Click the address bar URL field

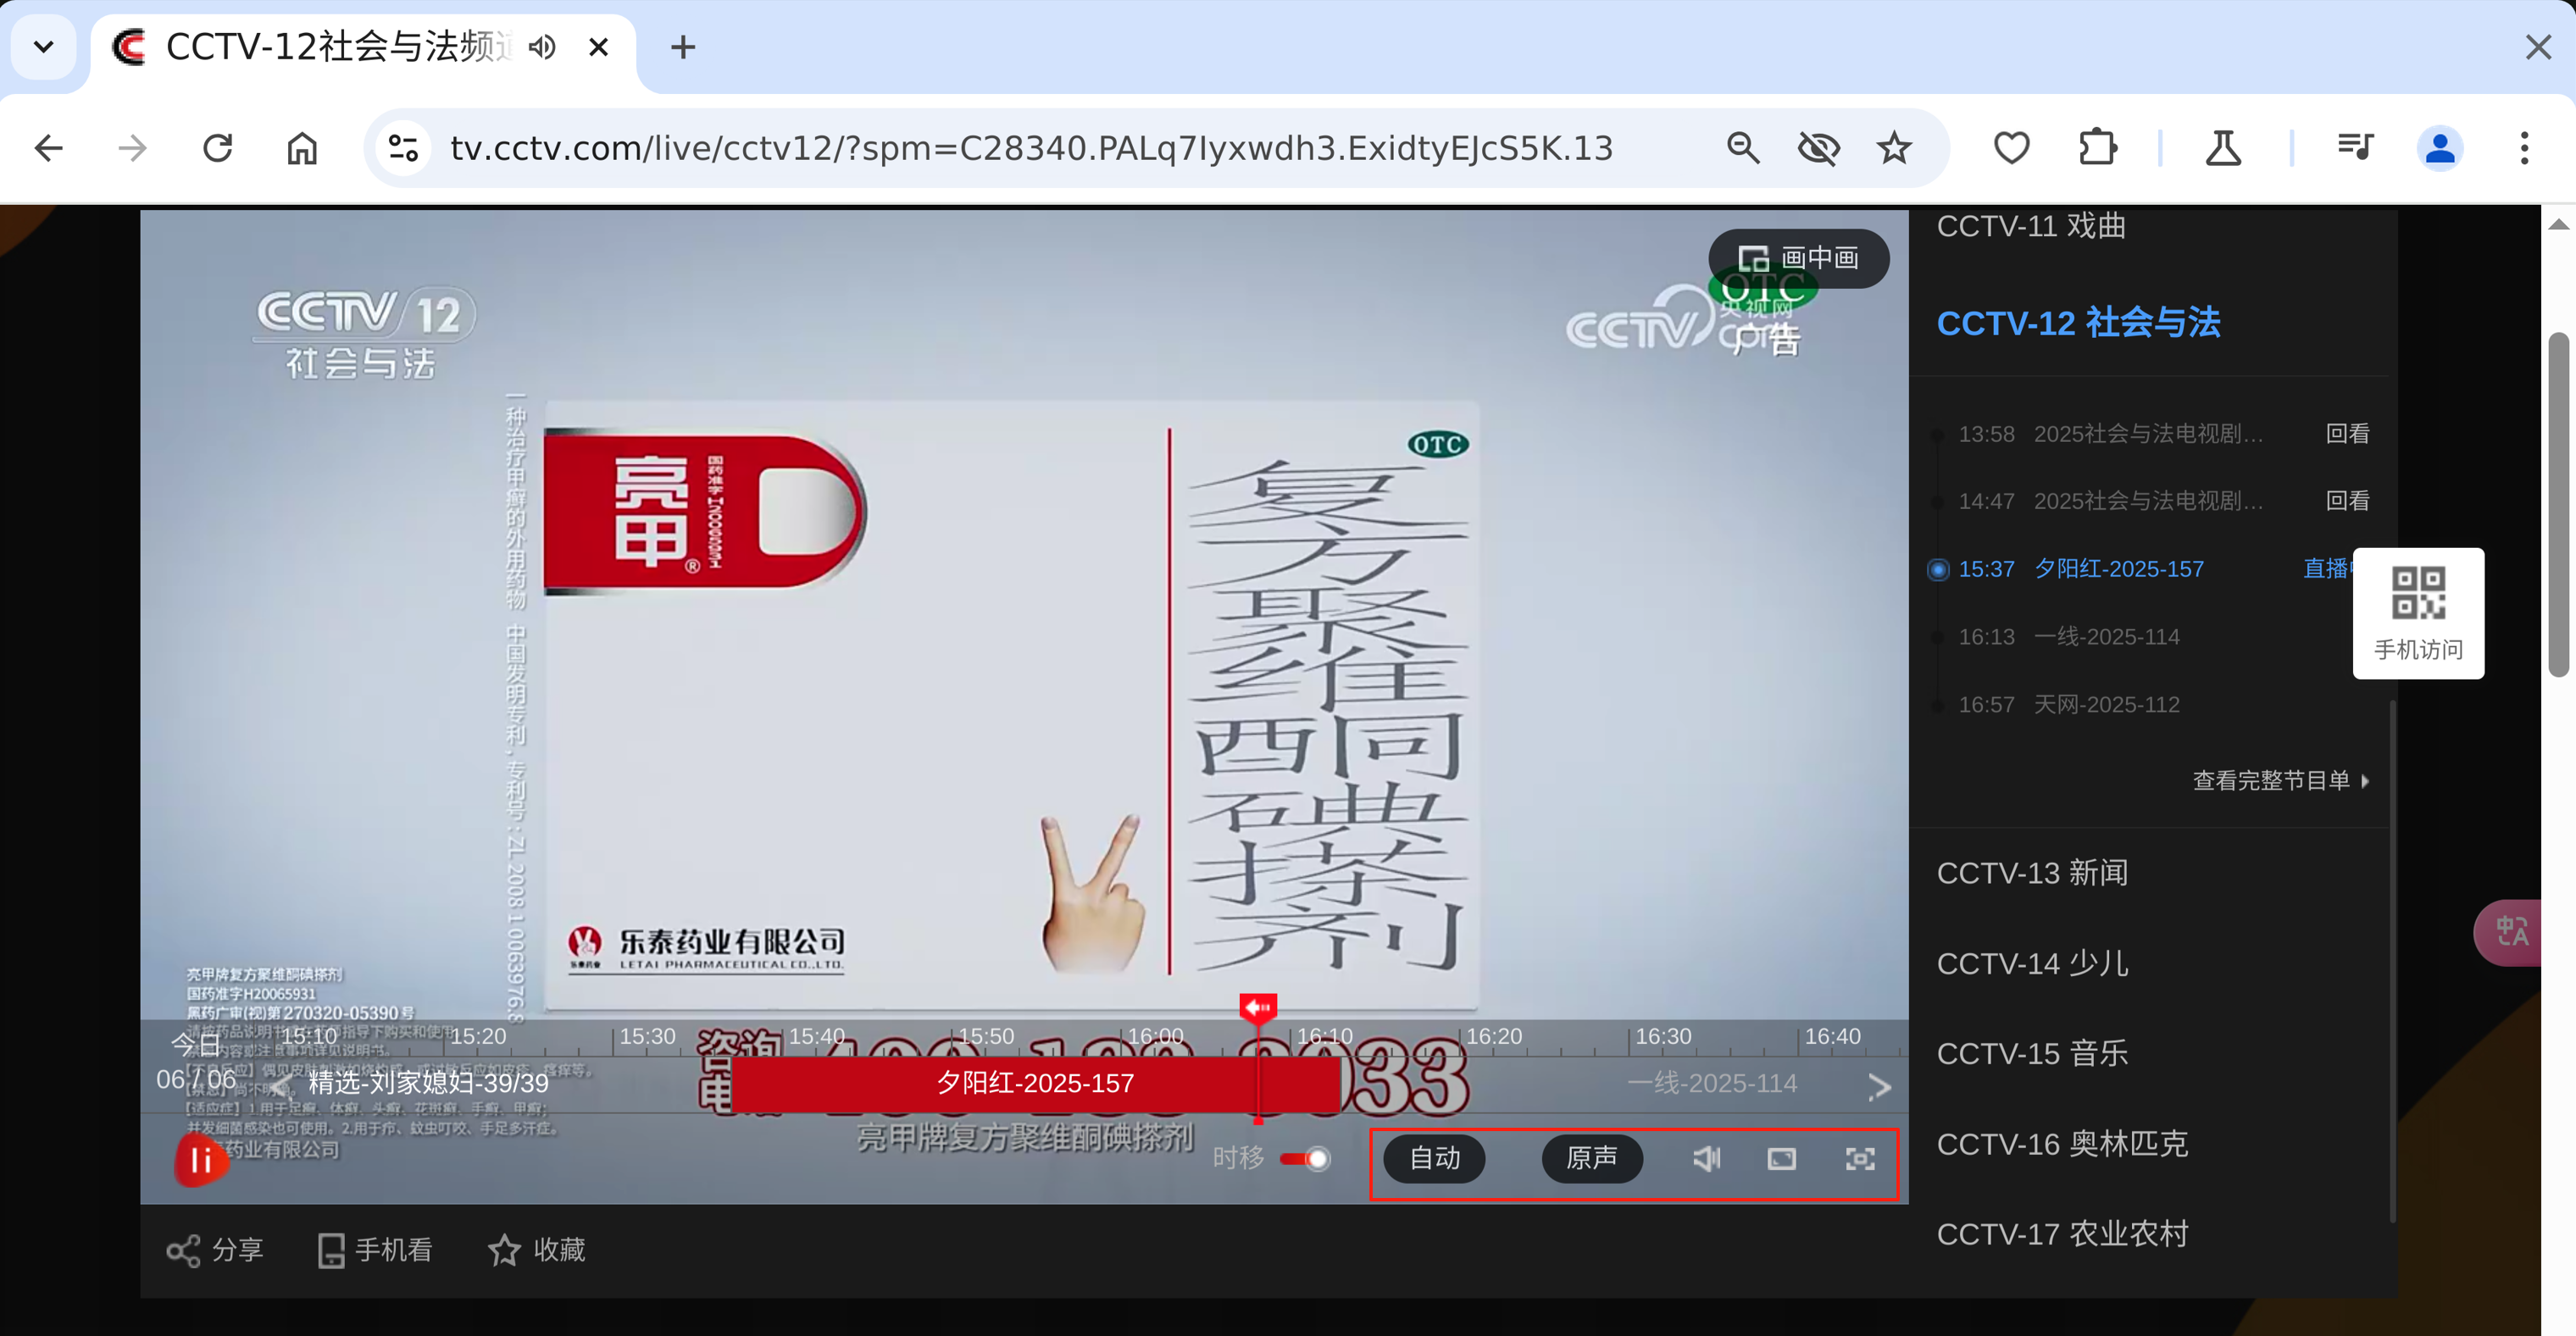[x=1031, y=149]
